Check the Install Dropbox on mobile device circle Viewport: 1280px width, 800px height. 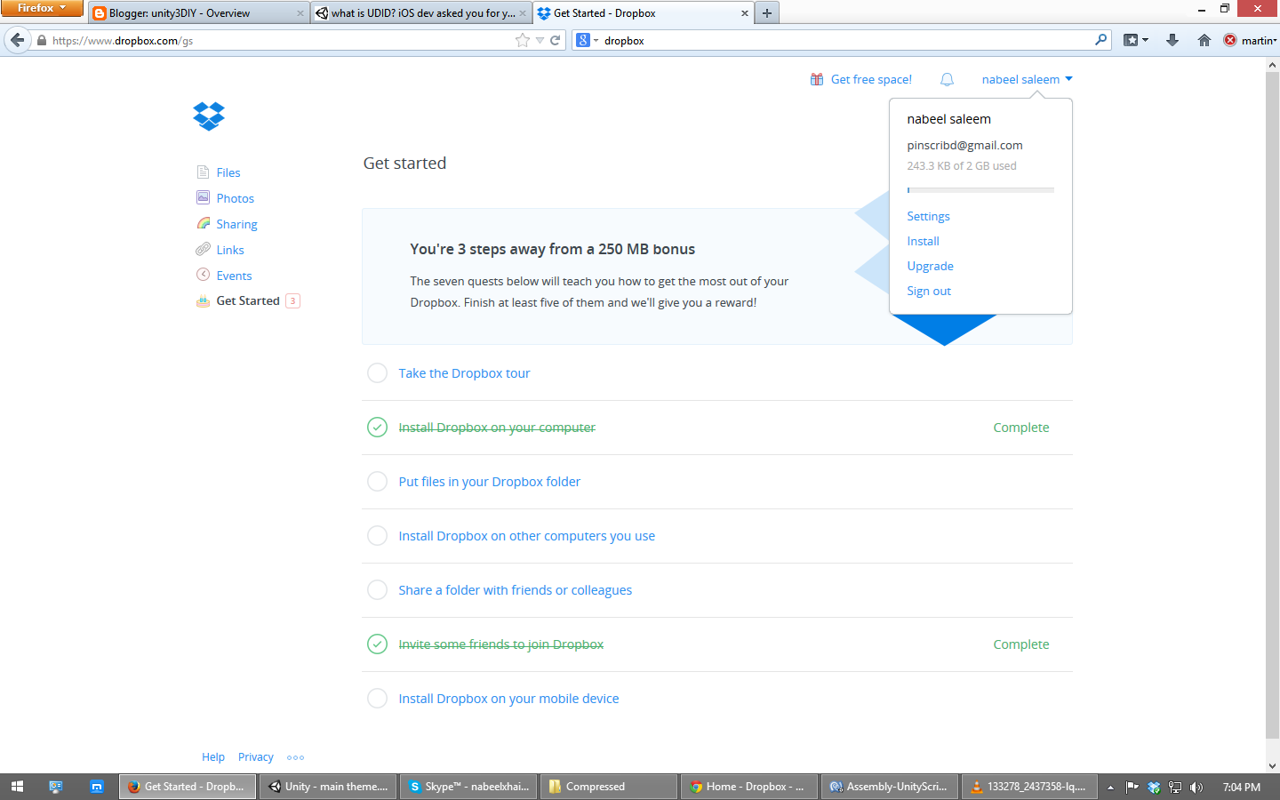tap(377, 699)
